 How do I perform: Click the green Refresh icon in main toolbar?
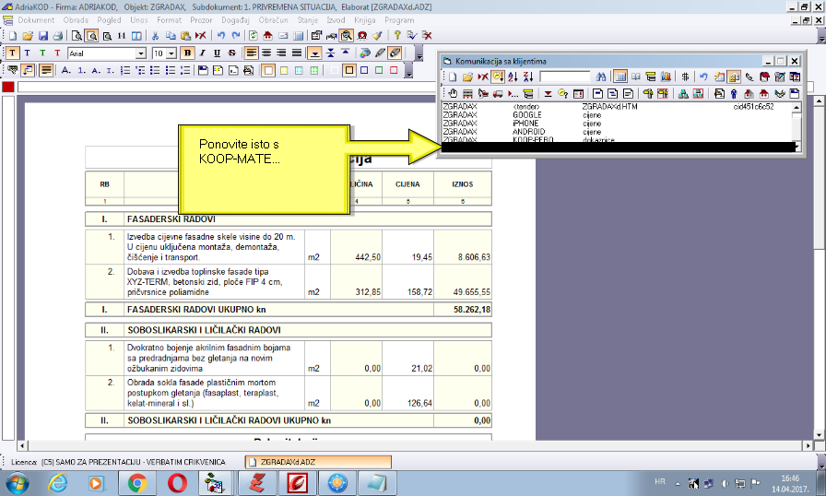point(254,36)
